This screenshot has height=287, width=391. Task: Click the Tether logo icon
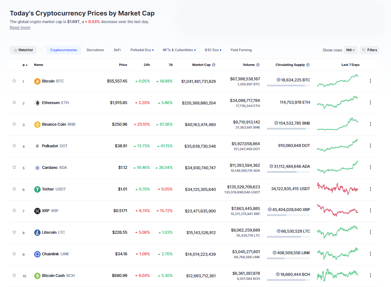click(37, 189)
